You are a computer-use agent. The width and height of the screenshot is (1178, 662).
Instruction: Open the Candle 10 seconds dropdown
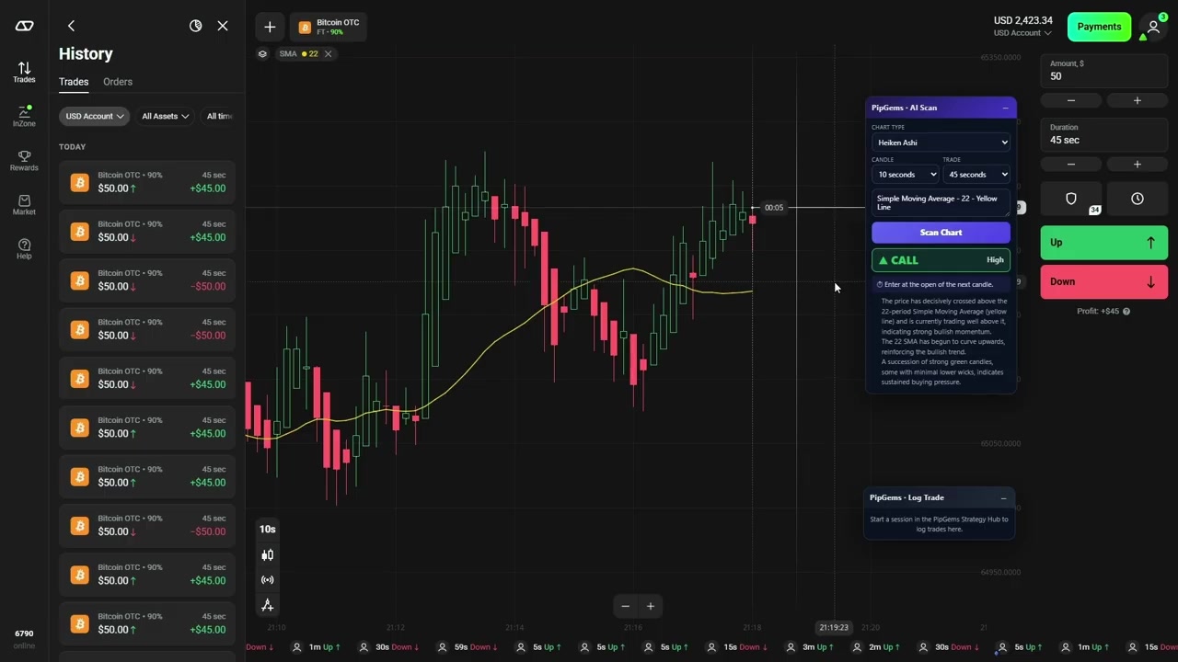(x=905, y=175)
